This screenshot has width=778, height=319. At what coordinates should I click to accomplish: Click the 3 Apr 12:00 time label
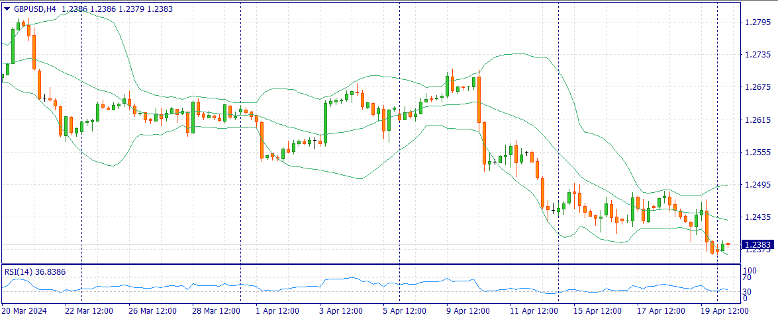tap(340, 310)
